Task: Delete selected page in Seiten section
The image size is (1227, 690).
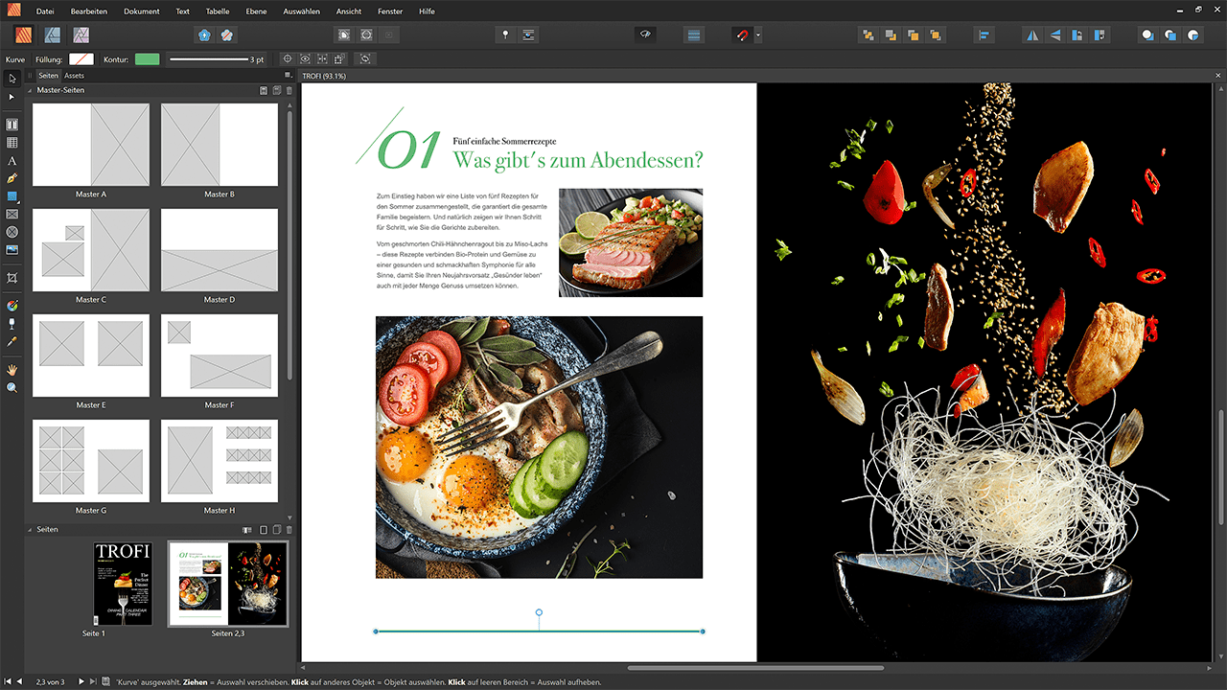Action: (x=289, y=529)
